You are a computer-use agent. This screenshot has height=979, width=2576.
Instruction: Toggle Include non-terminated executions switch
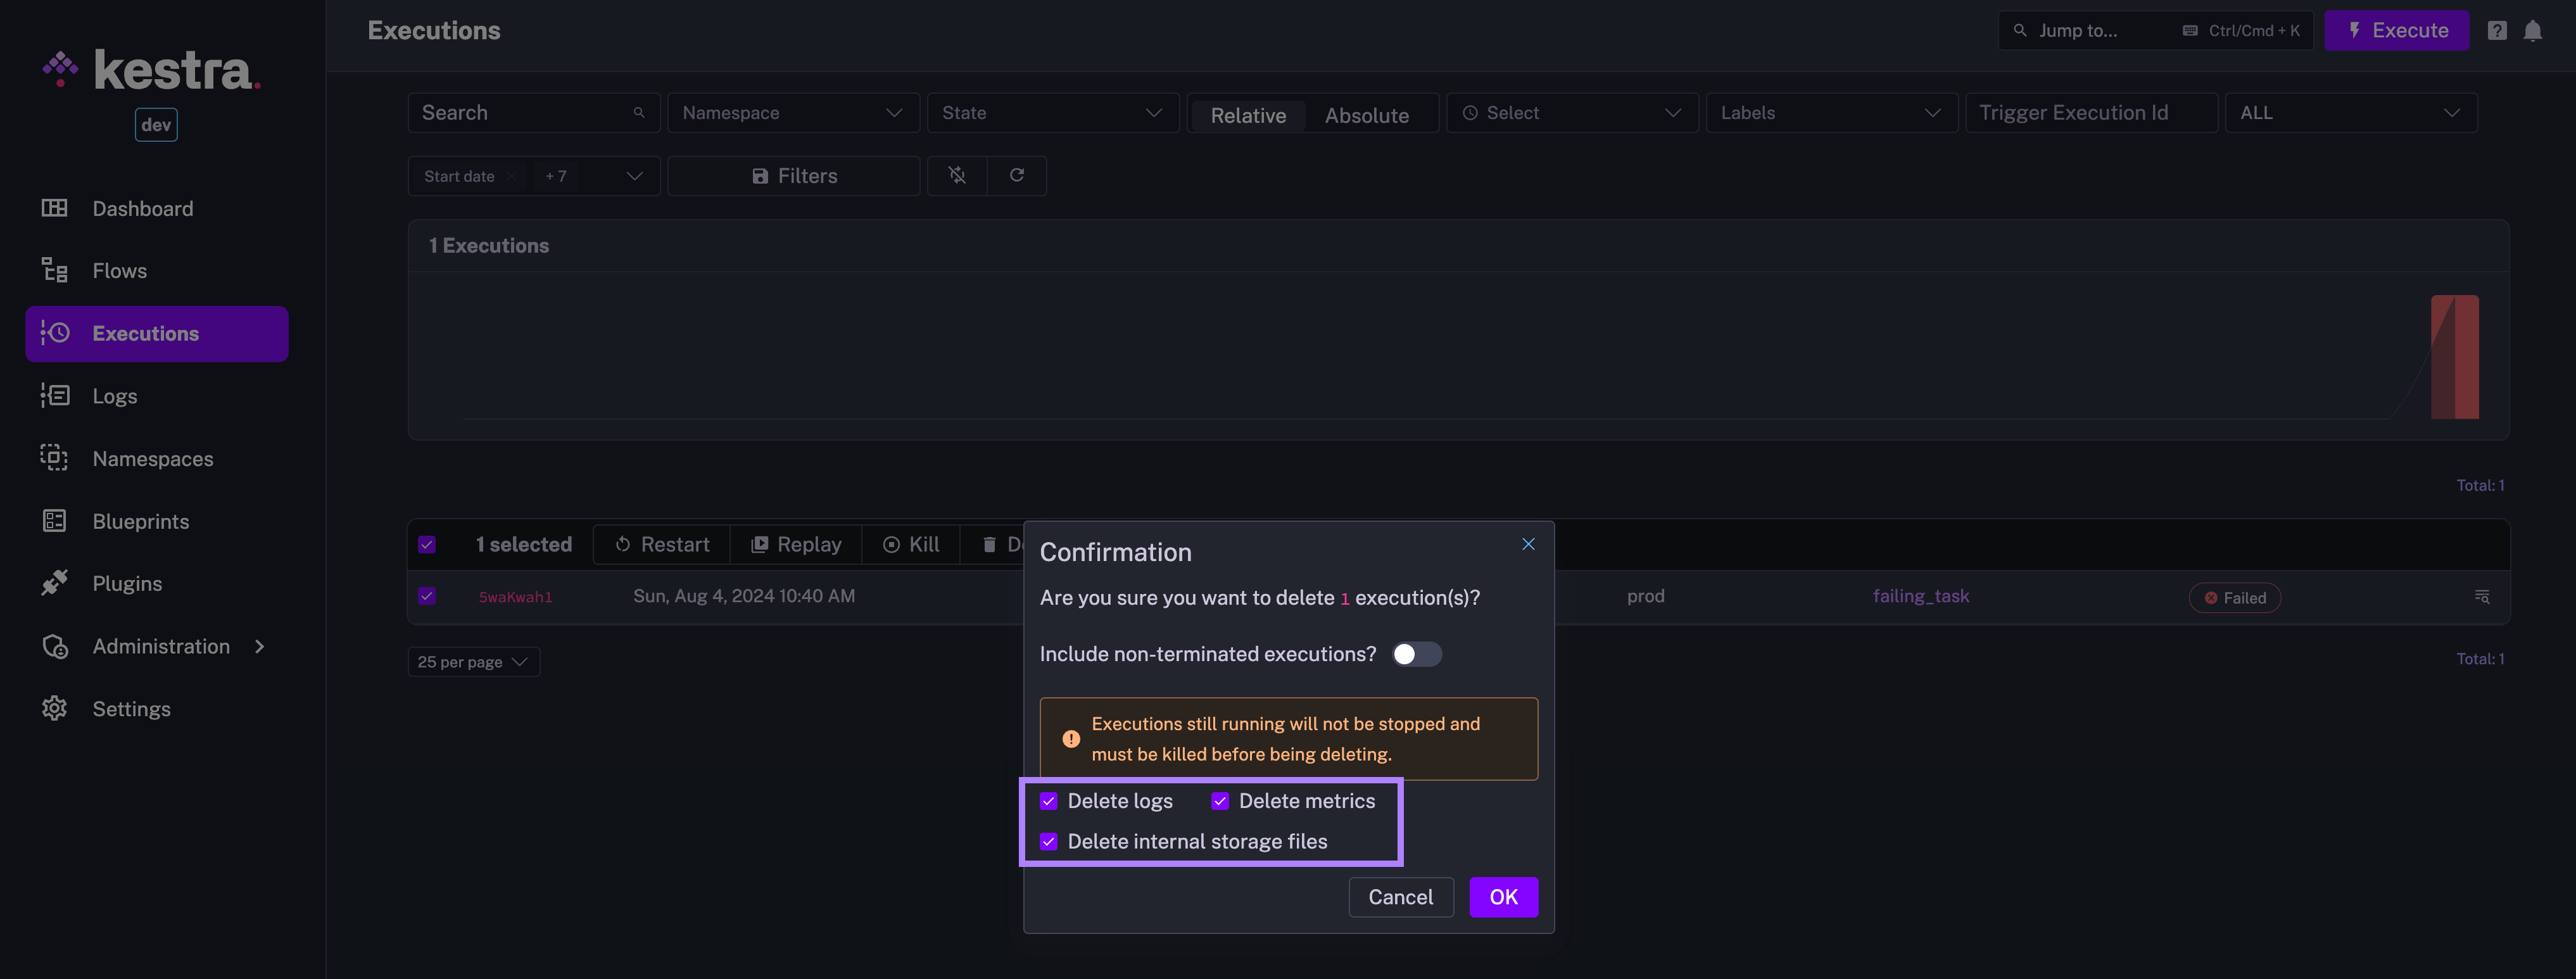coord(1416,654)
